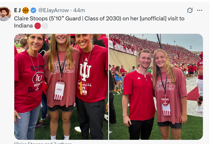Click the Stoops name badge on lanyard
The image size is (214, 144).
point(59,90)
